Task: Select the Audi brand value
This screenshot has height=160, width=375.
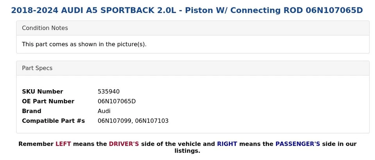Action: [104, 111]
